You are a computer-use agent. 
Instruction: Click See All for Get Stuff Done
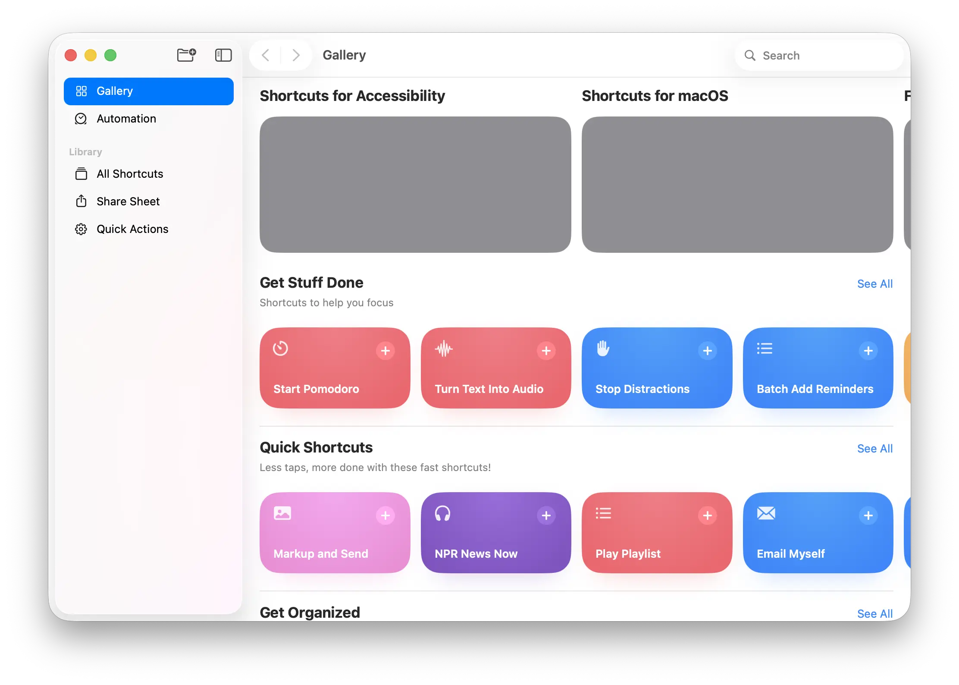[x=875, y=284]
